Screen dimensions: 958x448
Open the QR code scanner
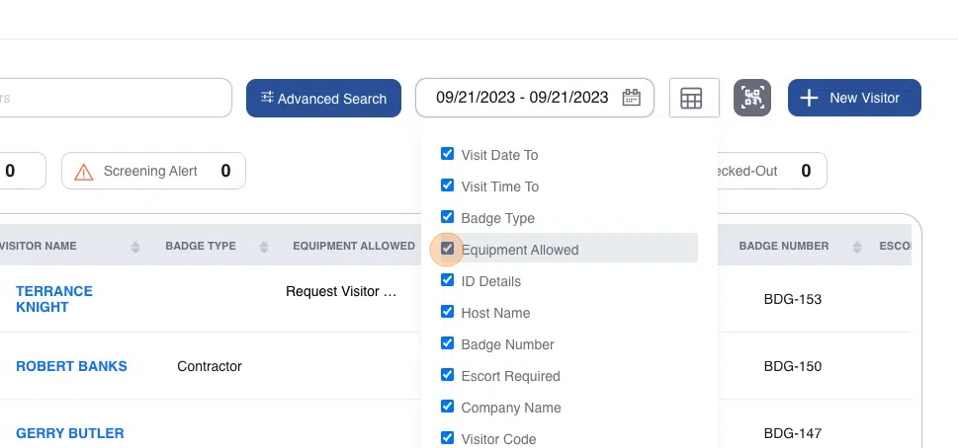click(x=752, y=99)
